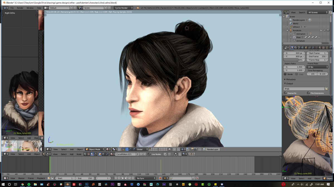Click the World properties tab icon

(x=302, y=48)
